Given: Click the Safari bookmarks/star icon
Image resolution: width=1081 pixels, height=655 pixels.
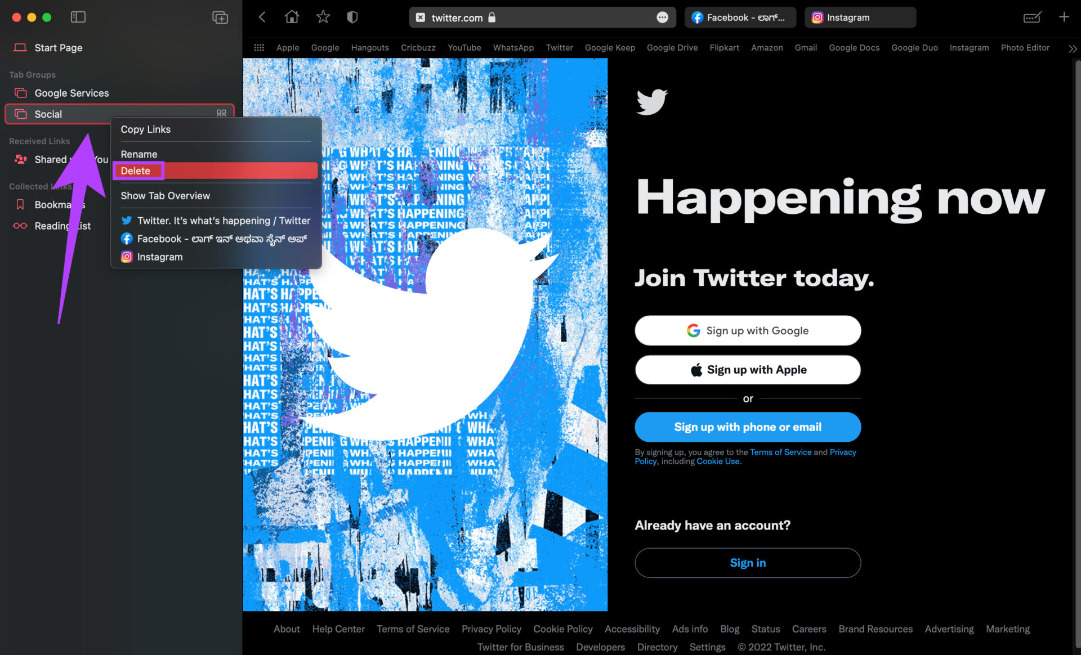Looking at the screenshot, I should [323, 16].
